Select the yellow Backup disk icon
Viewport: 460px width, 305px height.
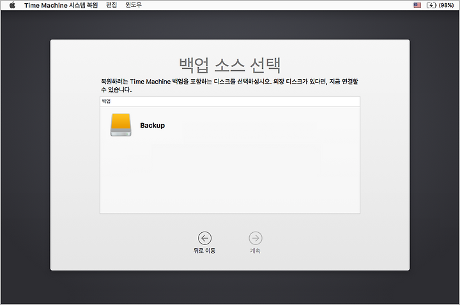click(121, 125)
